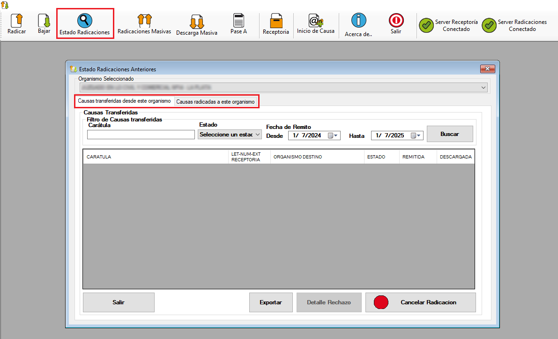This screenshot has height=339, width=558.
Task: Click the Cancelar Radicacion button
Action: [x=420, y=302]
